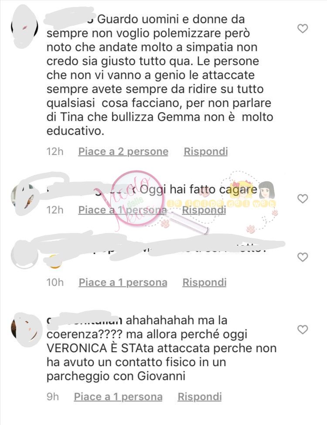View likes on 'Oggi hai fatto cagare' comment

click(x=123, y=210)
